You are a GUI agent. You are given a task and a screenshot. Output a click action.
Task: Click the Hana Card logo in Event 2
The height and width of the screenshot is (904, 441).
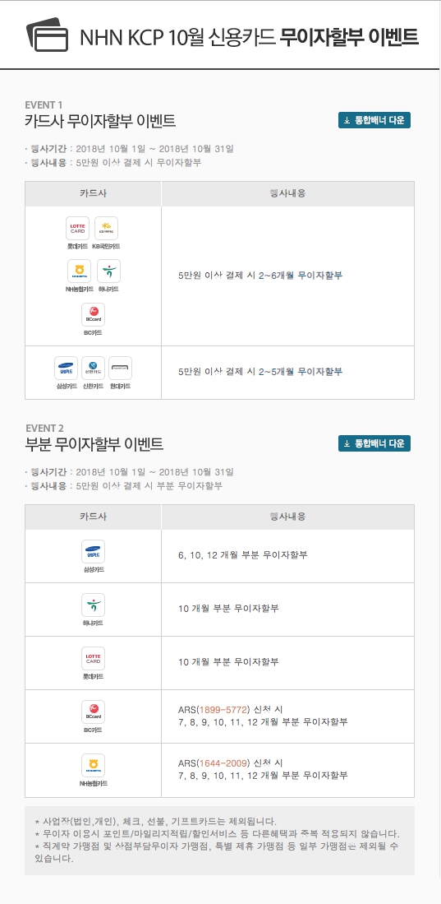click(x=94, y=605)
